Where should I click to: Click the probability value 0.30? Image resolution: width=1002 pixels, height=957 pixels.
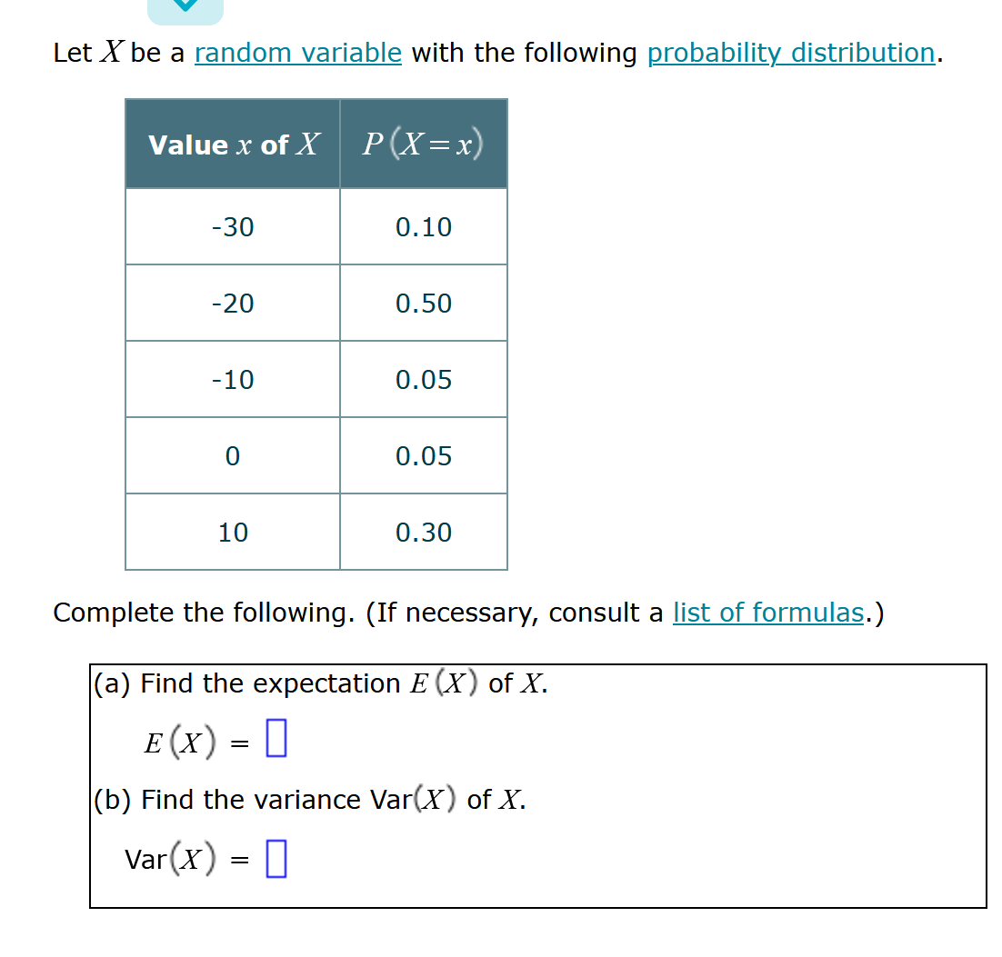pos(423,532)
